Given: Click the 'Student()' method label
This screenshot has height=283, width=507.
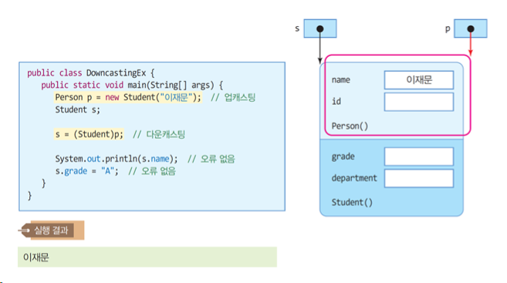Looking at the screenshot, I should click(x=352, y=203).
